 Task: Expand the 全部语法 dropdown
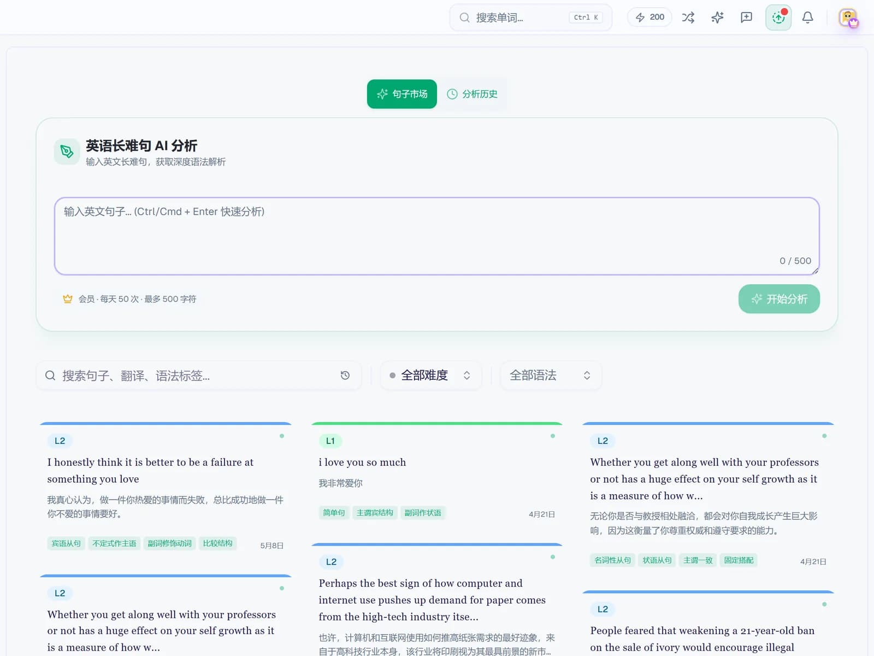551,376
